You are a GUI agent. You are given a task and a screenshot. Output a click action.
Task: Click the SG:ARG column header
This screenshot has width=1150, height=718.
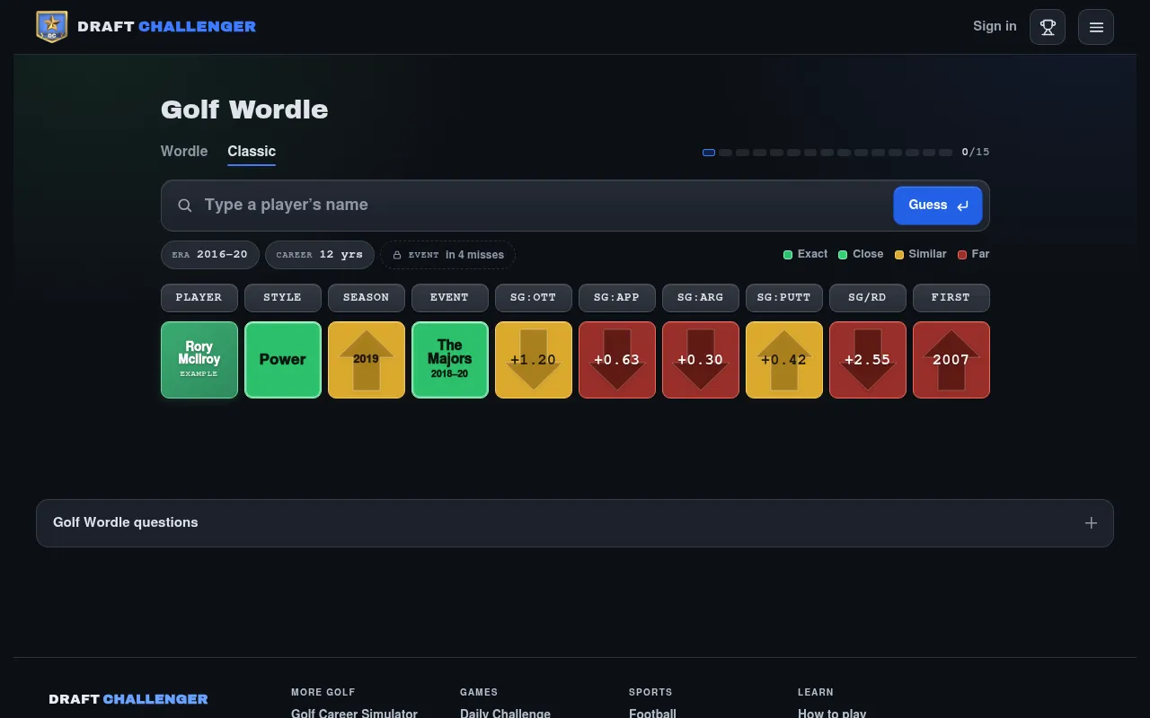[701, 298]
